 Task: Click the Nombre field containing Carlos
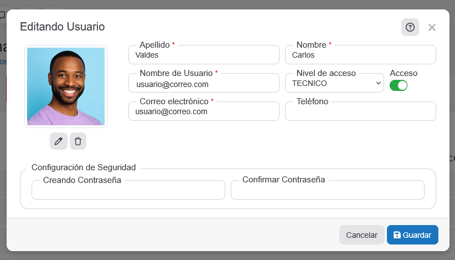tap(360, 55)
